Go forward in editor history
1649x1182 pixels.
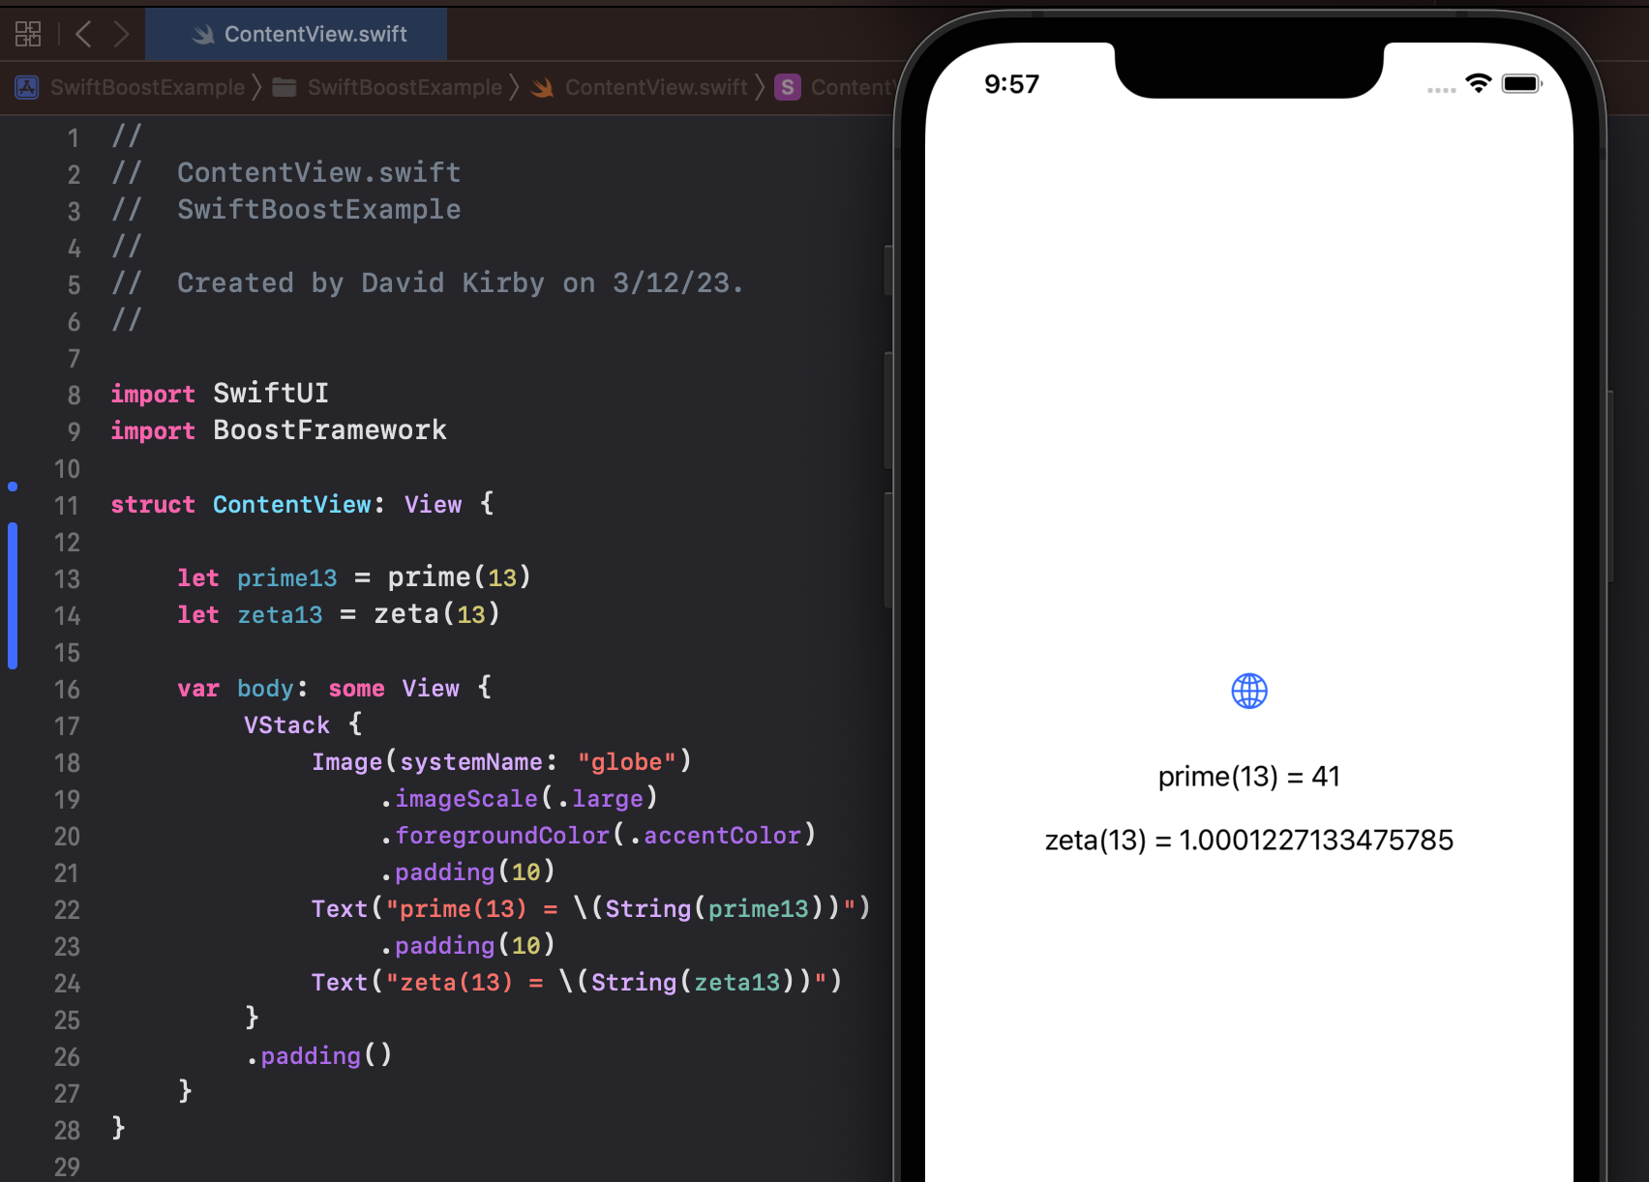coord(121,34)
